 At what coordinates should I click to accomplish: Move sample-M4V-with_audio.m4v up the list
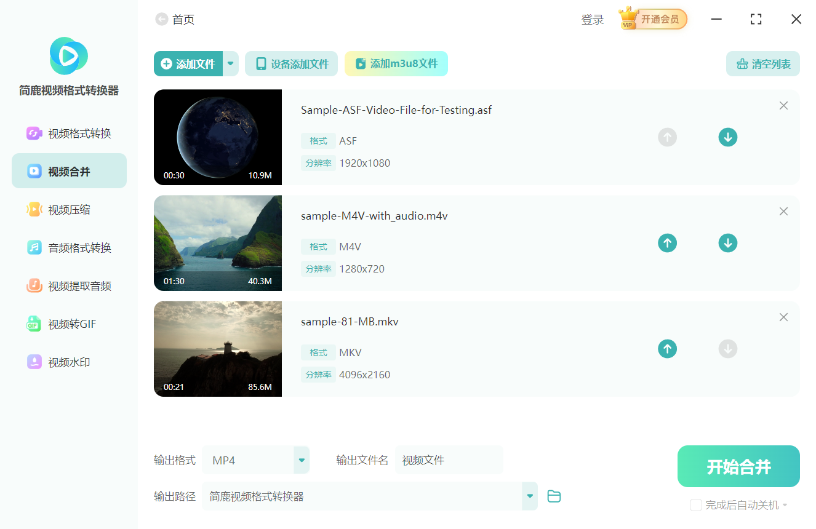pos(667,243)
